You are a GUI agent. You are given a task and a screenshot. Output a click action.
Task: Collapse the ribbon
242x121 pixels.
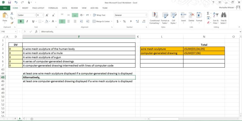[x=239, y=27]
